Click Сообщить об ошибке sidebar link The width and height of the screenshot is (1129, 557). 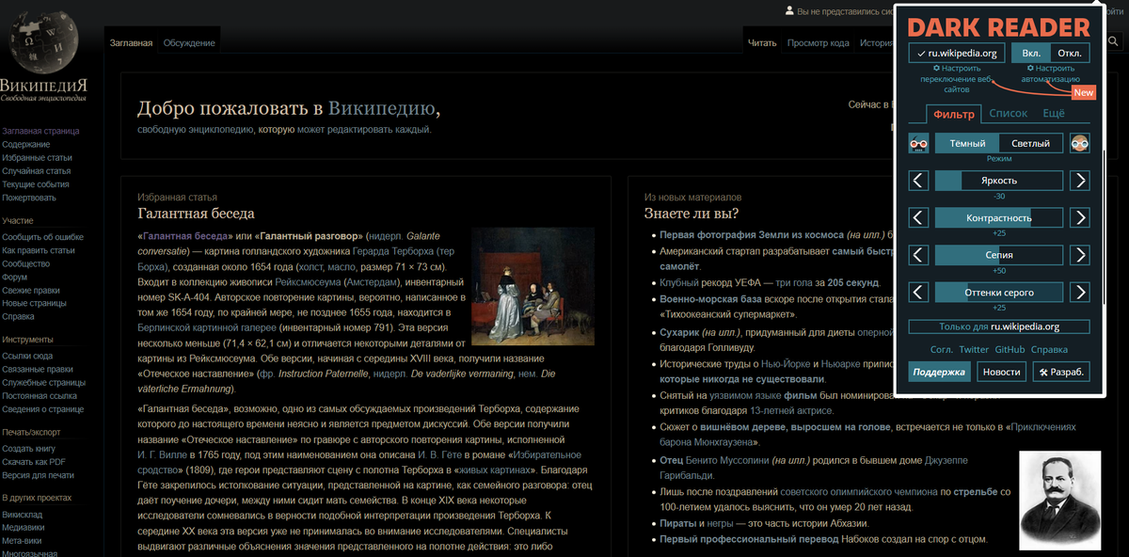(x=43, y=237)
